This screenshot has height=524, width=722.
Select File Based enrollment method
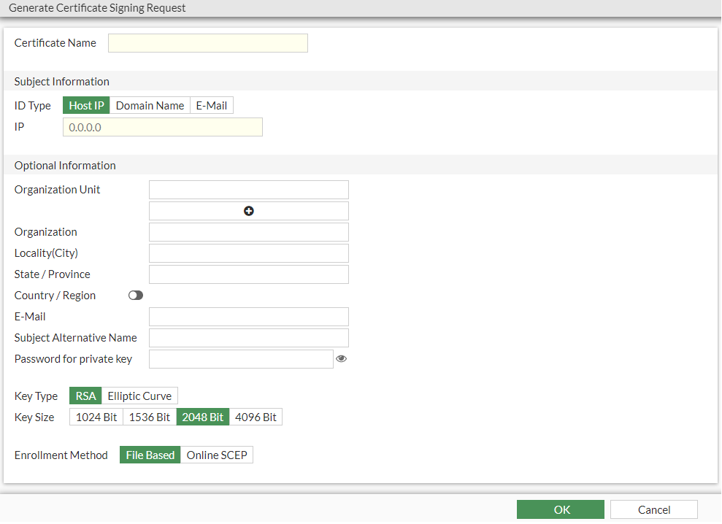point(150,455)
